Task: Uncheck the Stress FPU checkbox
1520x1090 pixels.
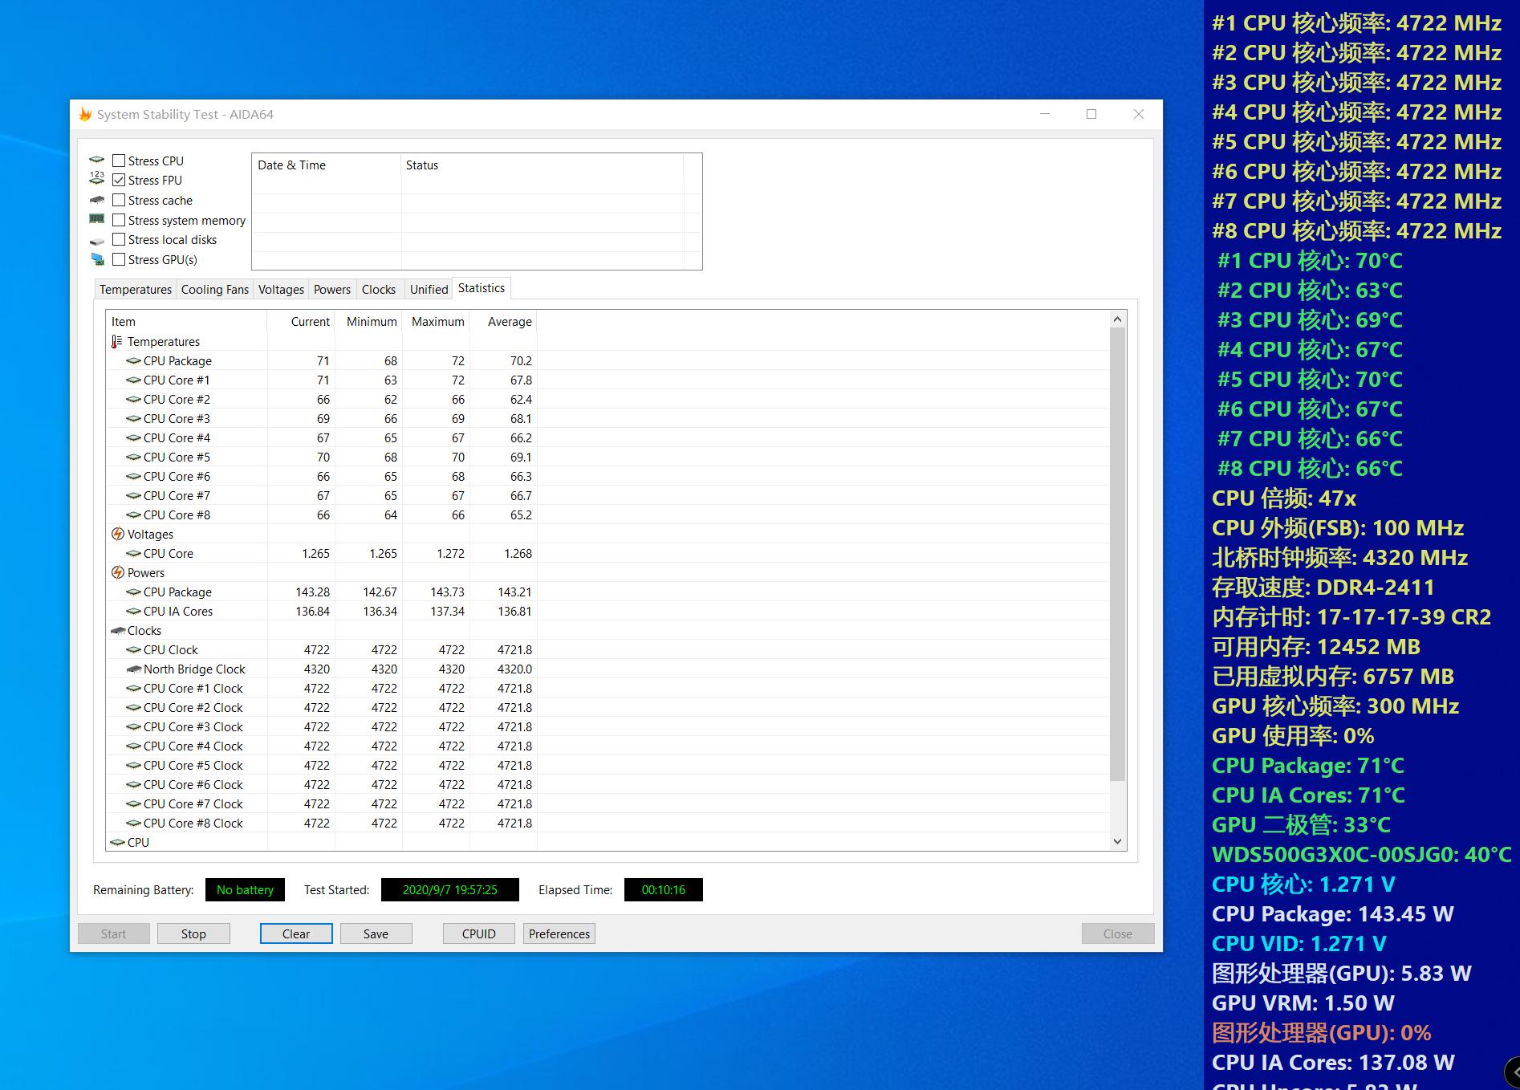Action: (x=119, y=181)
